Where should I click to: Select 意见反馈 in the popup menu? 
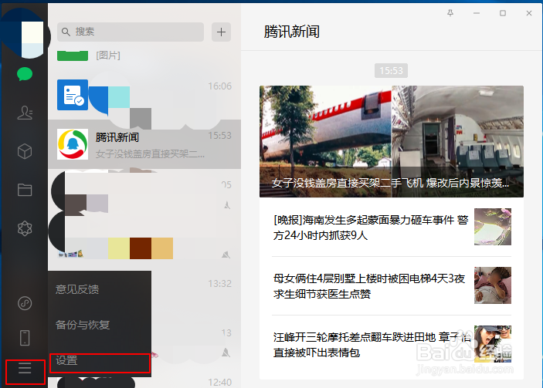point(77,289)
